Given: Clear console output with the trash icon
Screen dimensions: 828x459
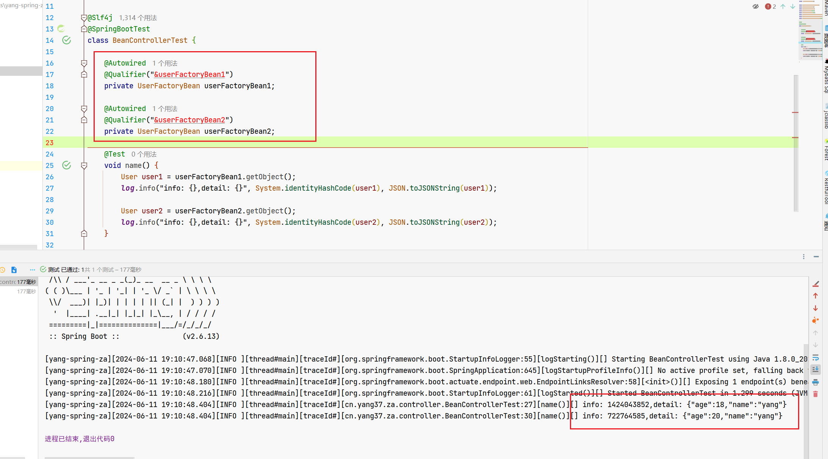Looking at the screenshot, I should (815, 394).
